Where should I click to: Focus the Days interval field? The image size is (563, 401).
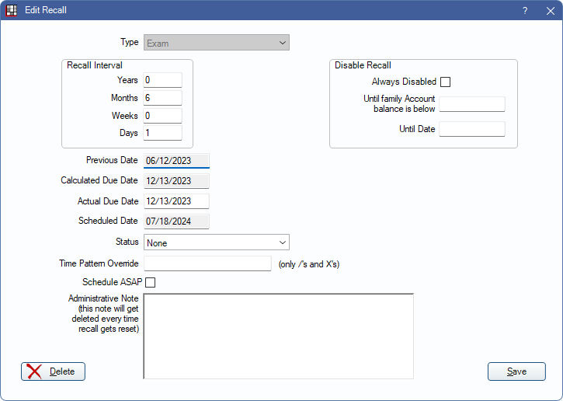coord(162,133)
